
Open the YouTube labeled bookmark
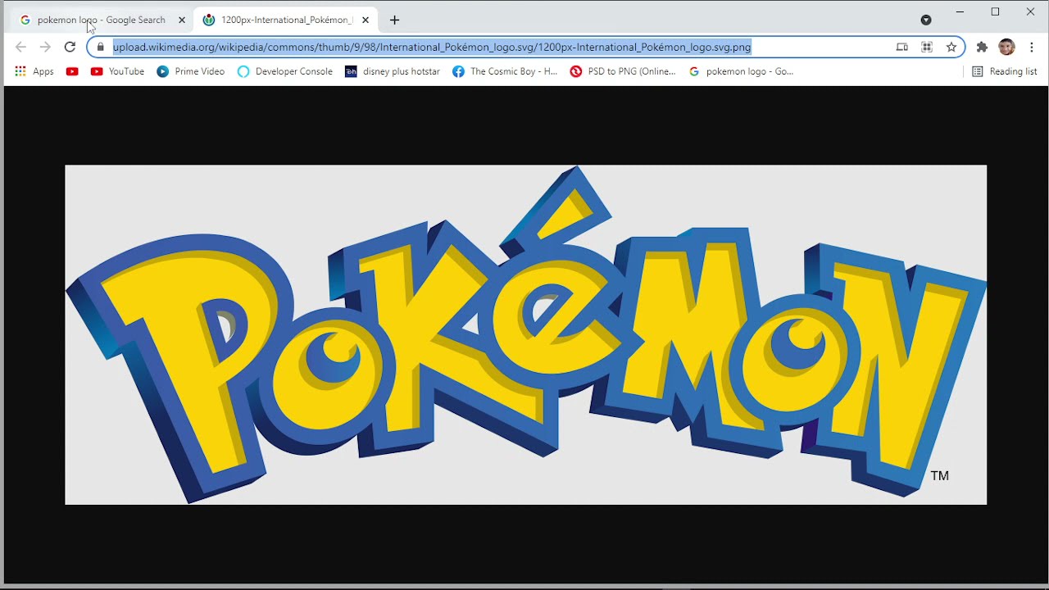click(117, 71)
